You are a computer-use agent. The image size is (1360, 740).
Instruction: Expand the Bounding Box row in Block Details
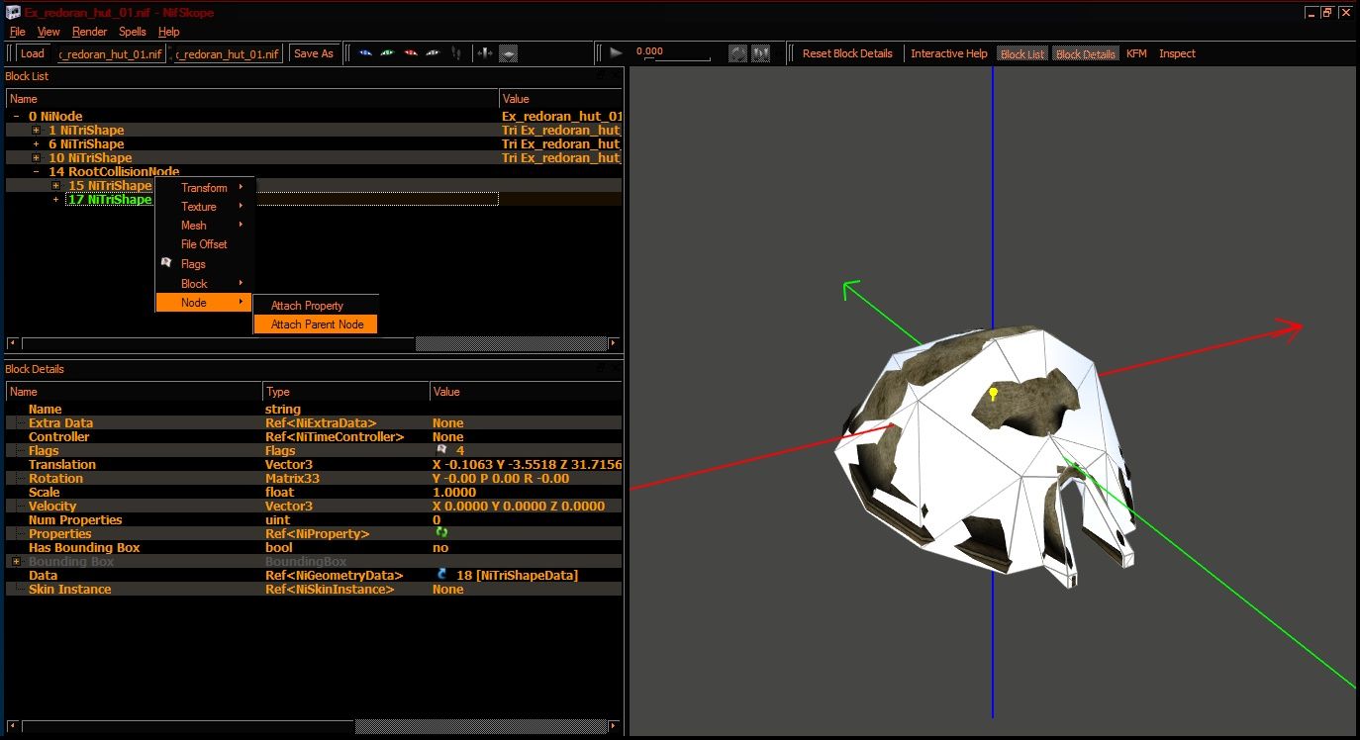(x=16, y=561)
